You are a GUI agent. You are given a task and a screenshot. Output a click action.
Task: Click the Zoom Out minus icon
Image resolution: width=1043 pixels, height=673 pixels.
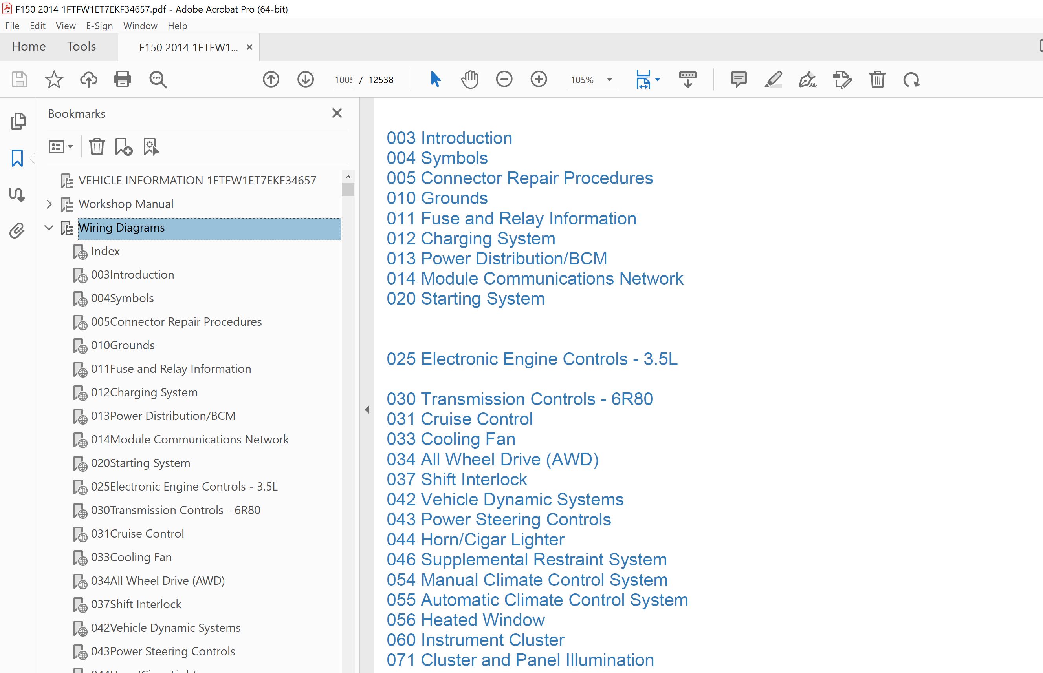[x=504, y=80]
